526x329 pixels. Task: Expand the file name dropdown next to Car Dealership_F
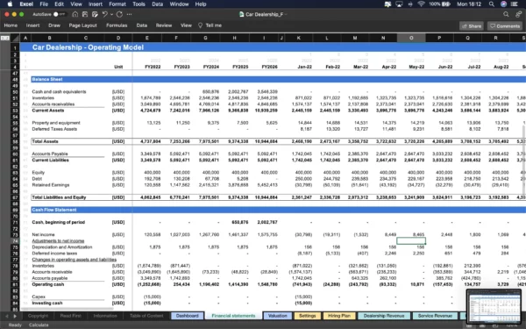[x=286, y=14]
